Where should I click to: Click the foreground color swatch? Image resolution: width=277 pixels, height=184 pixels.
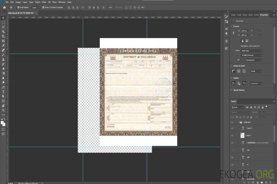point(2,123)
